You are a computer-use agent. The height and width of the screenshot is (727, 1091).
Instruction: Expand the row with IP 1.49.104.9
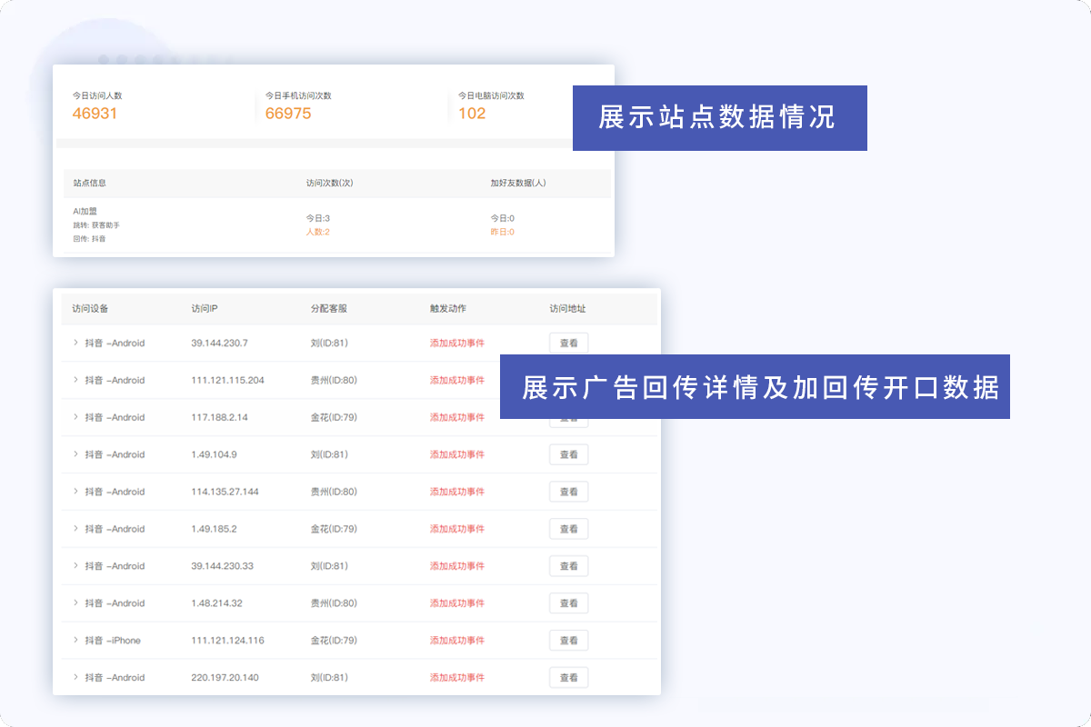click(x=75, y=454)
